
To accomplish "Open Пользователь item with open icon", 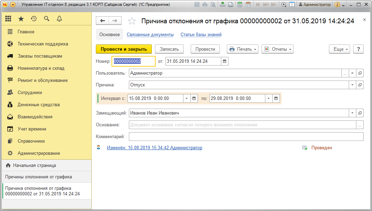I will point(360,73).
